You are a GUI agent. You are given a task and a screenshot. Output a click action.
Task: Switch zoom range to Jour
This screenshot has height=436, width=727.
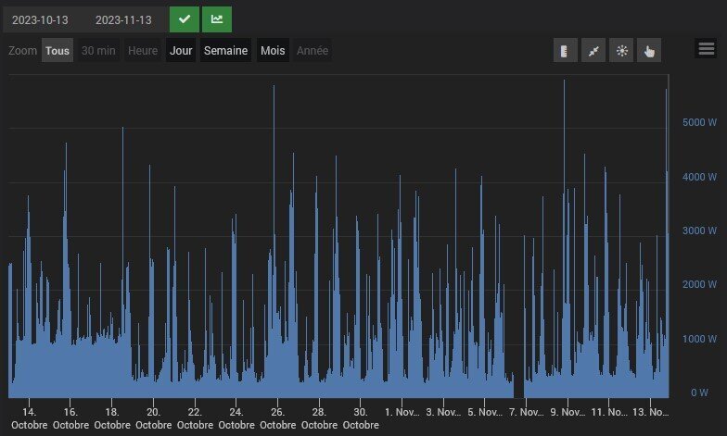pyautogui.click(x=181, y=51)
